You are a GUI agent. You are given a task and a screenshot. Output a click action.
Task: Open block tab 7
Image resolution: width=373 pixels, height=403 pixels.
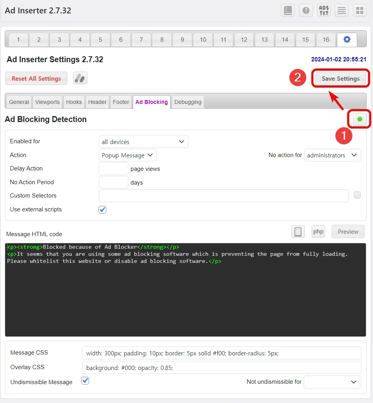click(141, 40)
